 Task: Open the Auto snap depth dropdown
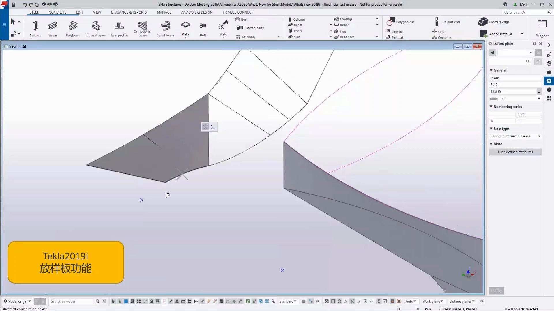pos(411,301)
